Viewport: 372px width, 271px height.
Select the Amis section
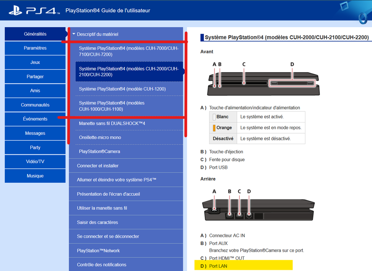[35, 91]
